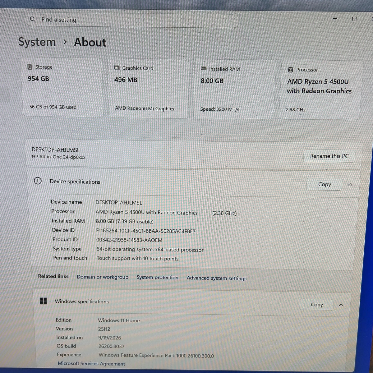Click the search magnifier icon
This screenshot has width=373, height=373.
coord(33,19)
